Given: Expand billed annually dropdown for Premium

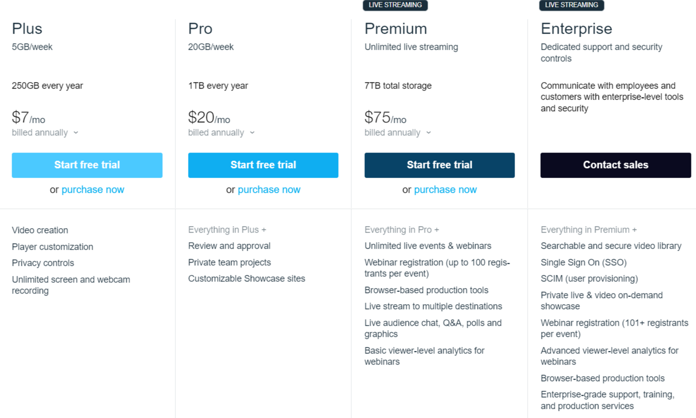Looking at the screenshot, I should point(398,132).
